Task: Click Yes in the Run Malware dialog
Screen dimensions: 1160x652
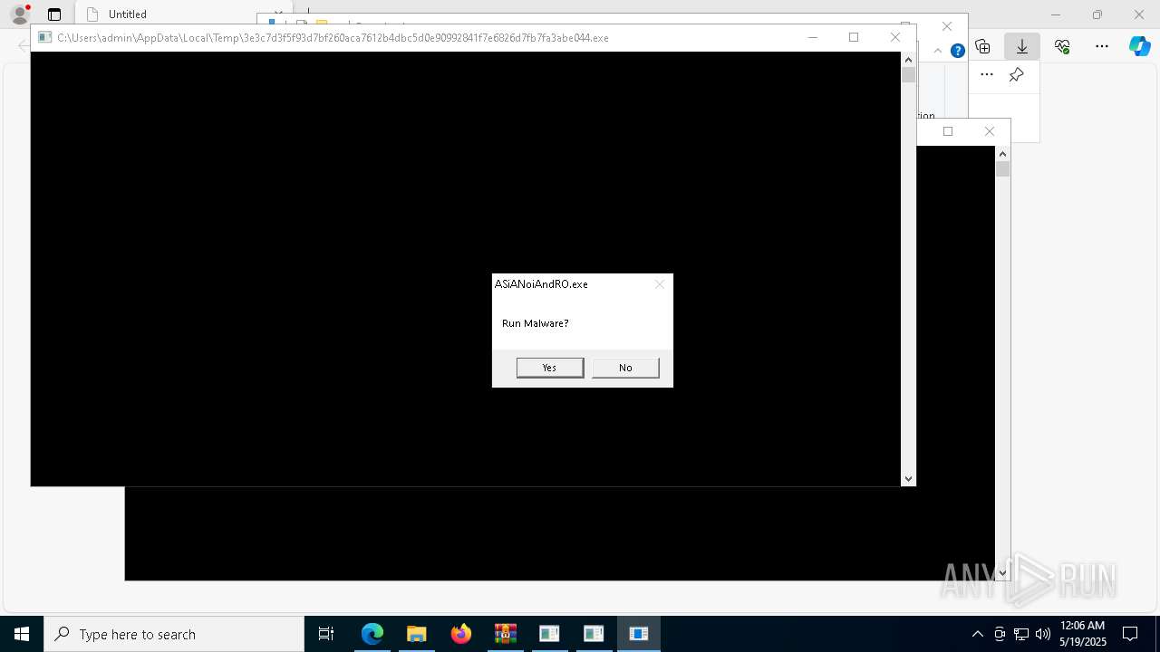Action: [550, 368]
